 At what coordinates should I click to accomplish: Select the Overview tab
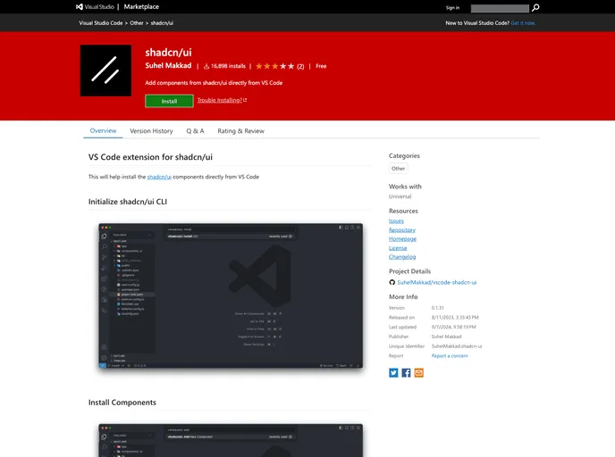pyautogui.click(x=103, y=131)
